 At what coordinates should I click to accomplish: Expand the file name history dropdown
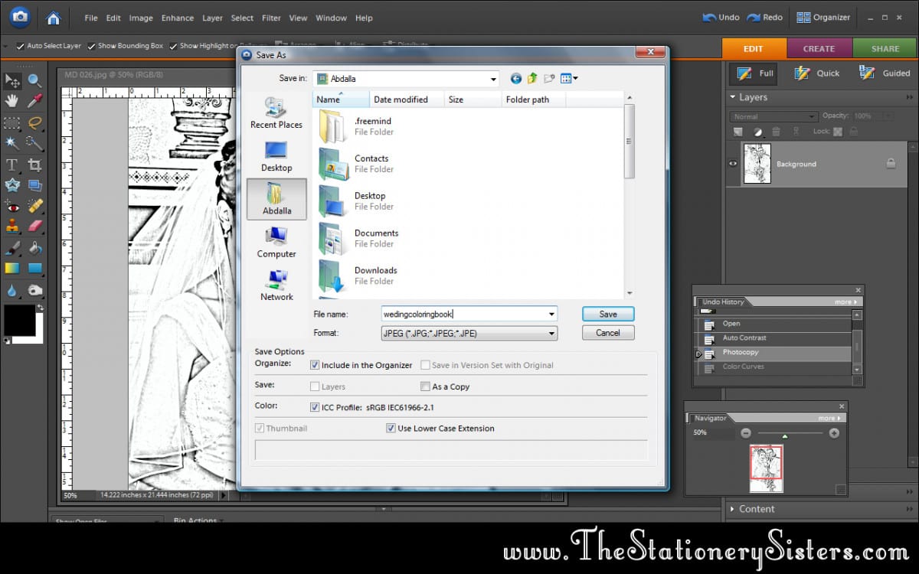[x=552, y=314]
